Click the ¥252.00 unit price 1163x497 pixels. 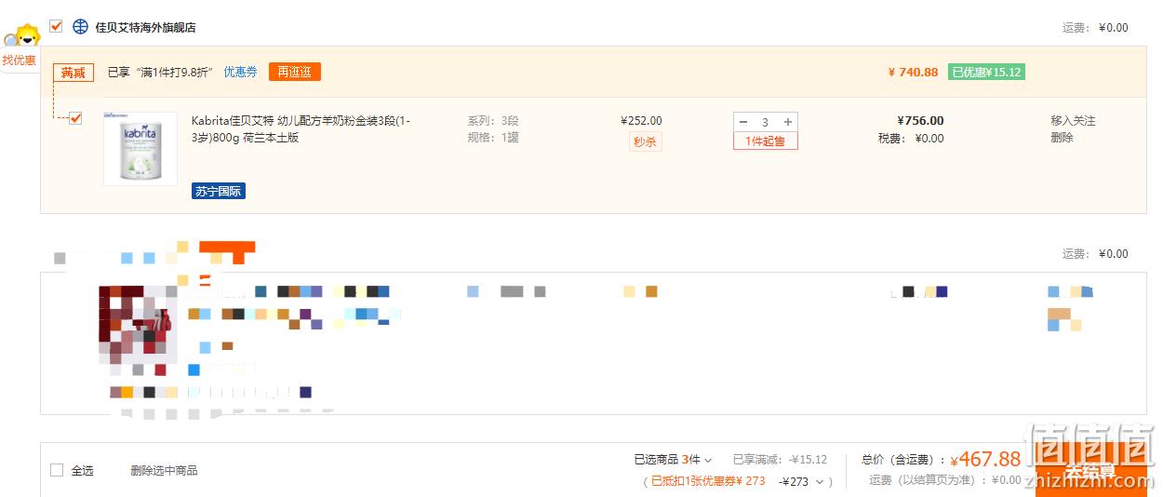[641, 121]
